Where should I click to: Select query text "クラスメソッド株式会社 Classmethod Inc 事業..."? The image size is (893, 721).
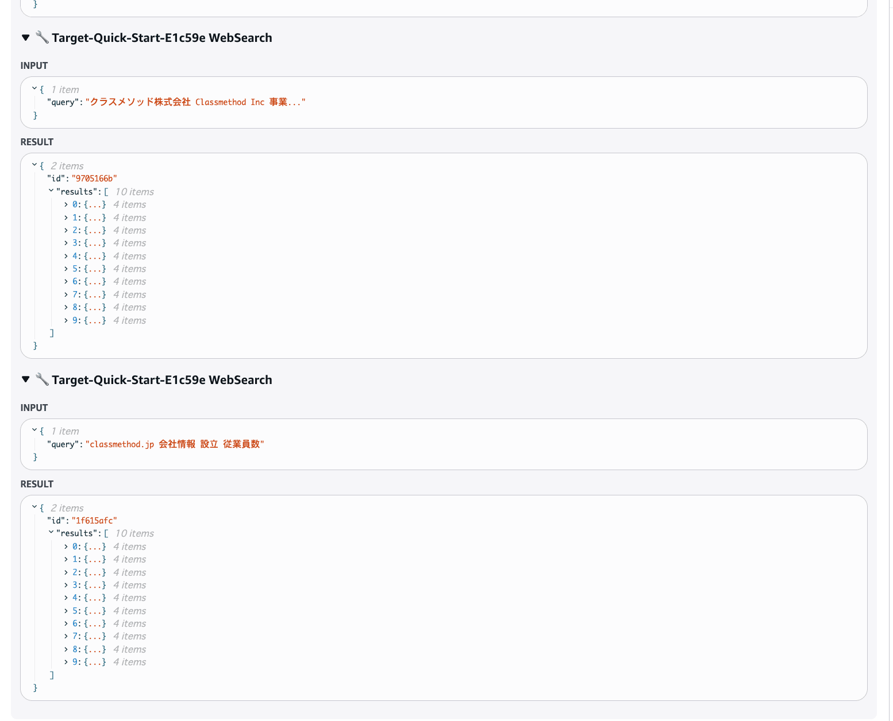click(x=195, y=102)
